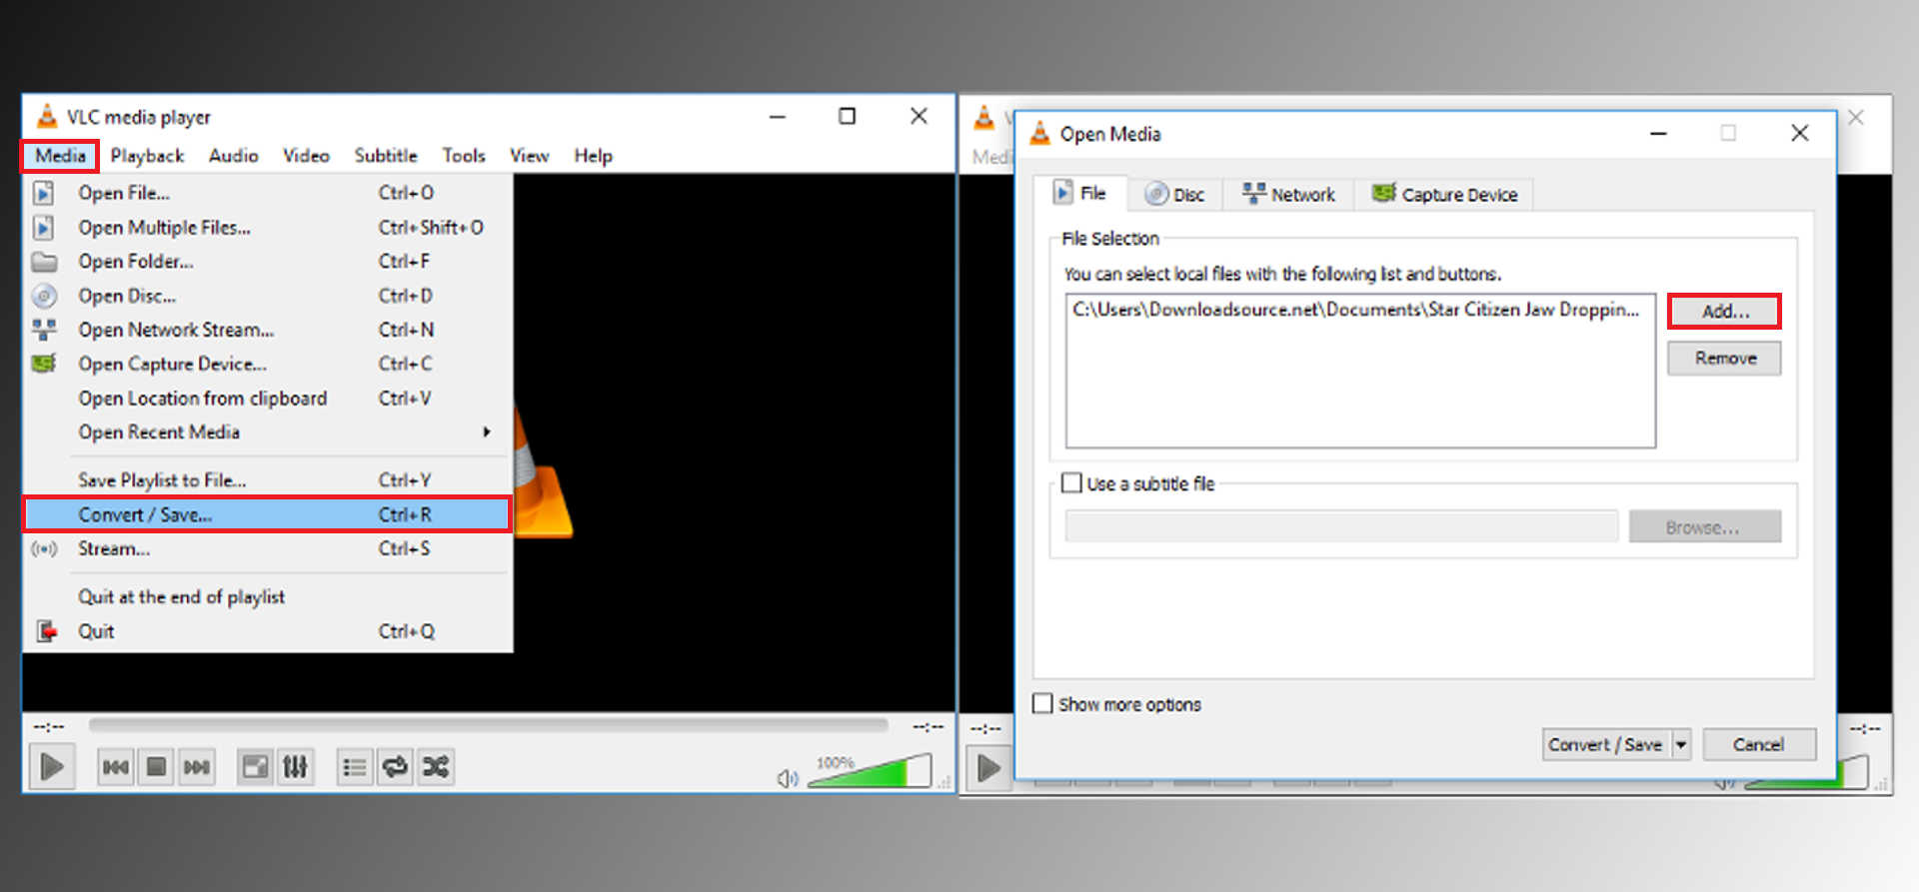Click the Remove button
This screenshot has height=892, width=1919.
click(x=1724, y=359)
